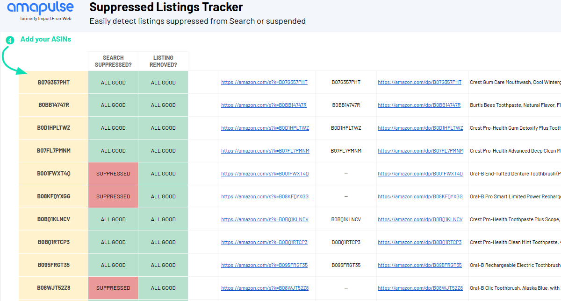Open search link for B07FL7PMNM
Image resolution: width=561 pixels, height=301 pixels.
[x=265, y=151]
